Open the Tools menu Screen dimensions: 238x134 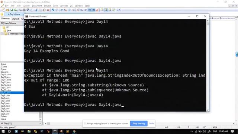(55, 6)
